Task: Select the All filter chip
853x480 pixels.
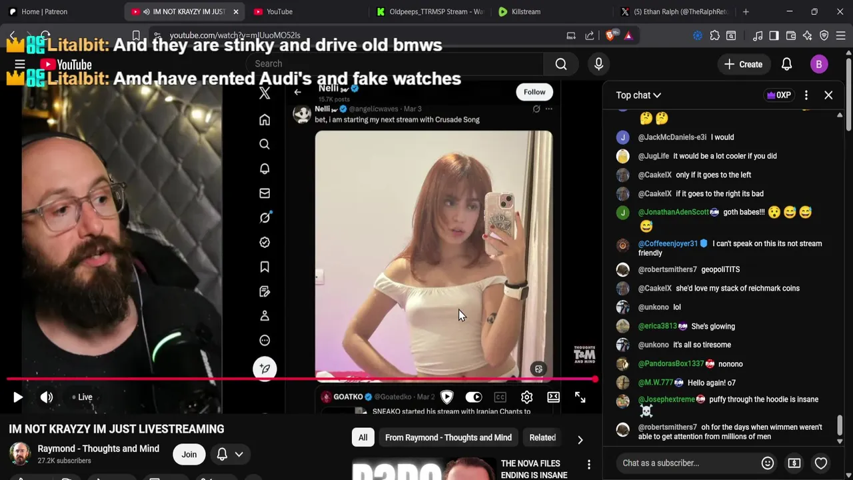Action: click(363, 437)
